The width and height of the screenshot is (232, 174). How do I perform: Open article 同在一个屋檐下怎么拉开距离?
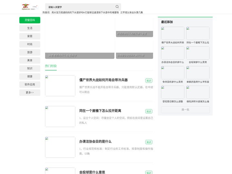(100, 111)
